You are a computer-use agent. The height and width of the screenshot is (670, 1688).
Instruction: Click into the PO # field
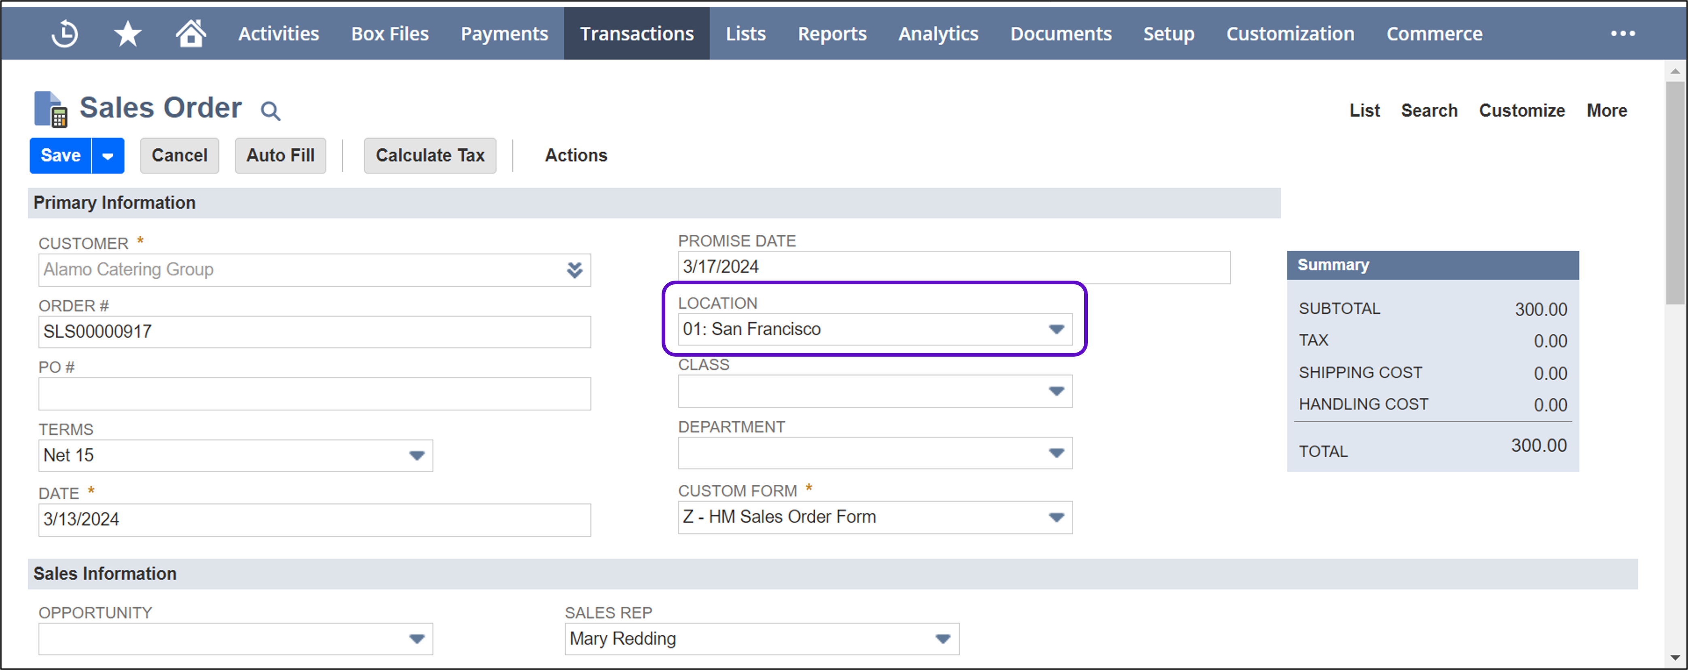[x=314, y=393]
